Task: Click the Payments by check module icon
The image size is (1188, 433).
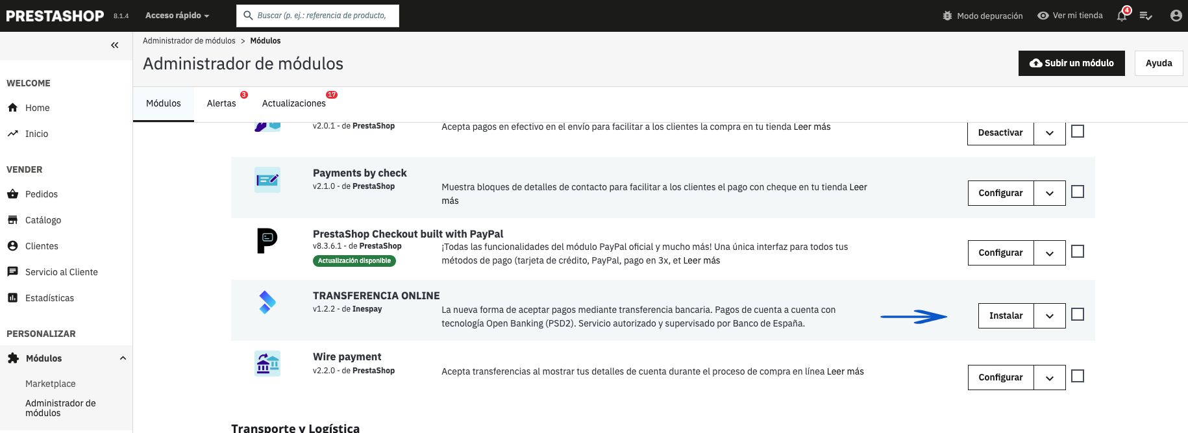Action: coord(267,180)
